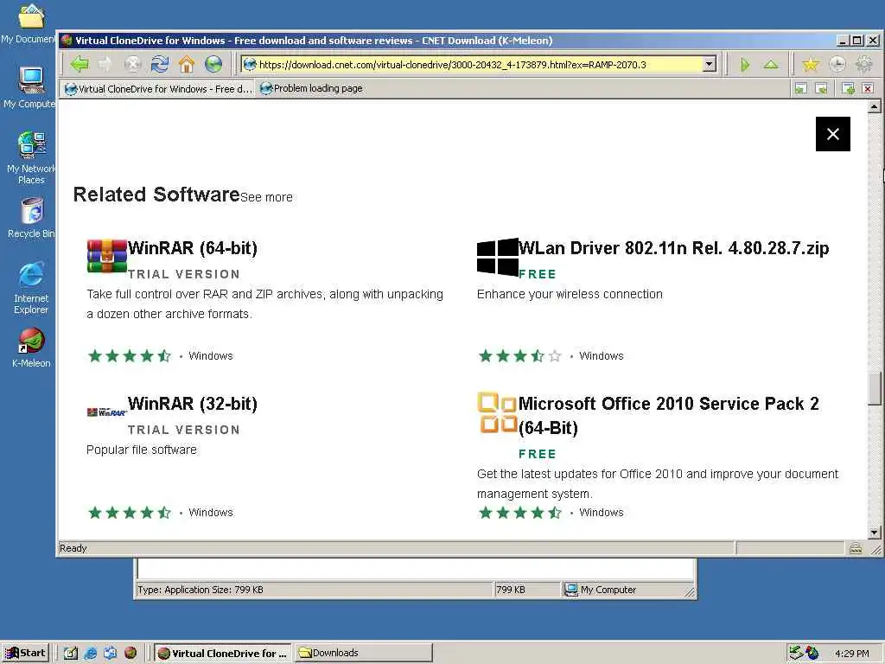
Task: Click the Microsoft Office 2010 orange logo
Action: (x=497, y=412)
